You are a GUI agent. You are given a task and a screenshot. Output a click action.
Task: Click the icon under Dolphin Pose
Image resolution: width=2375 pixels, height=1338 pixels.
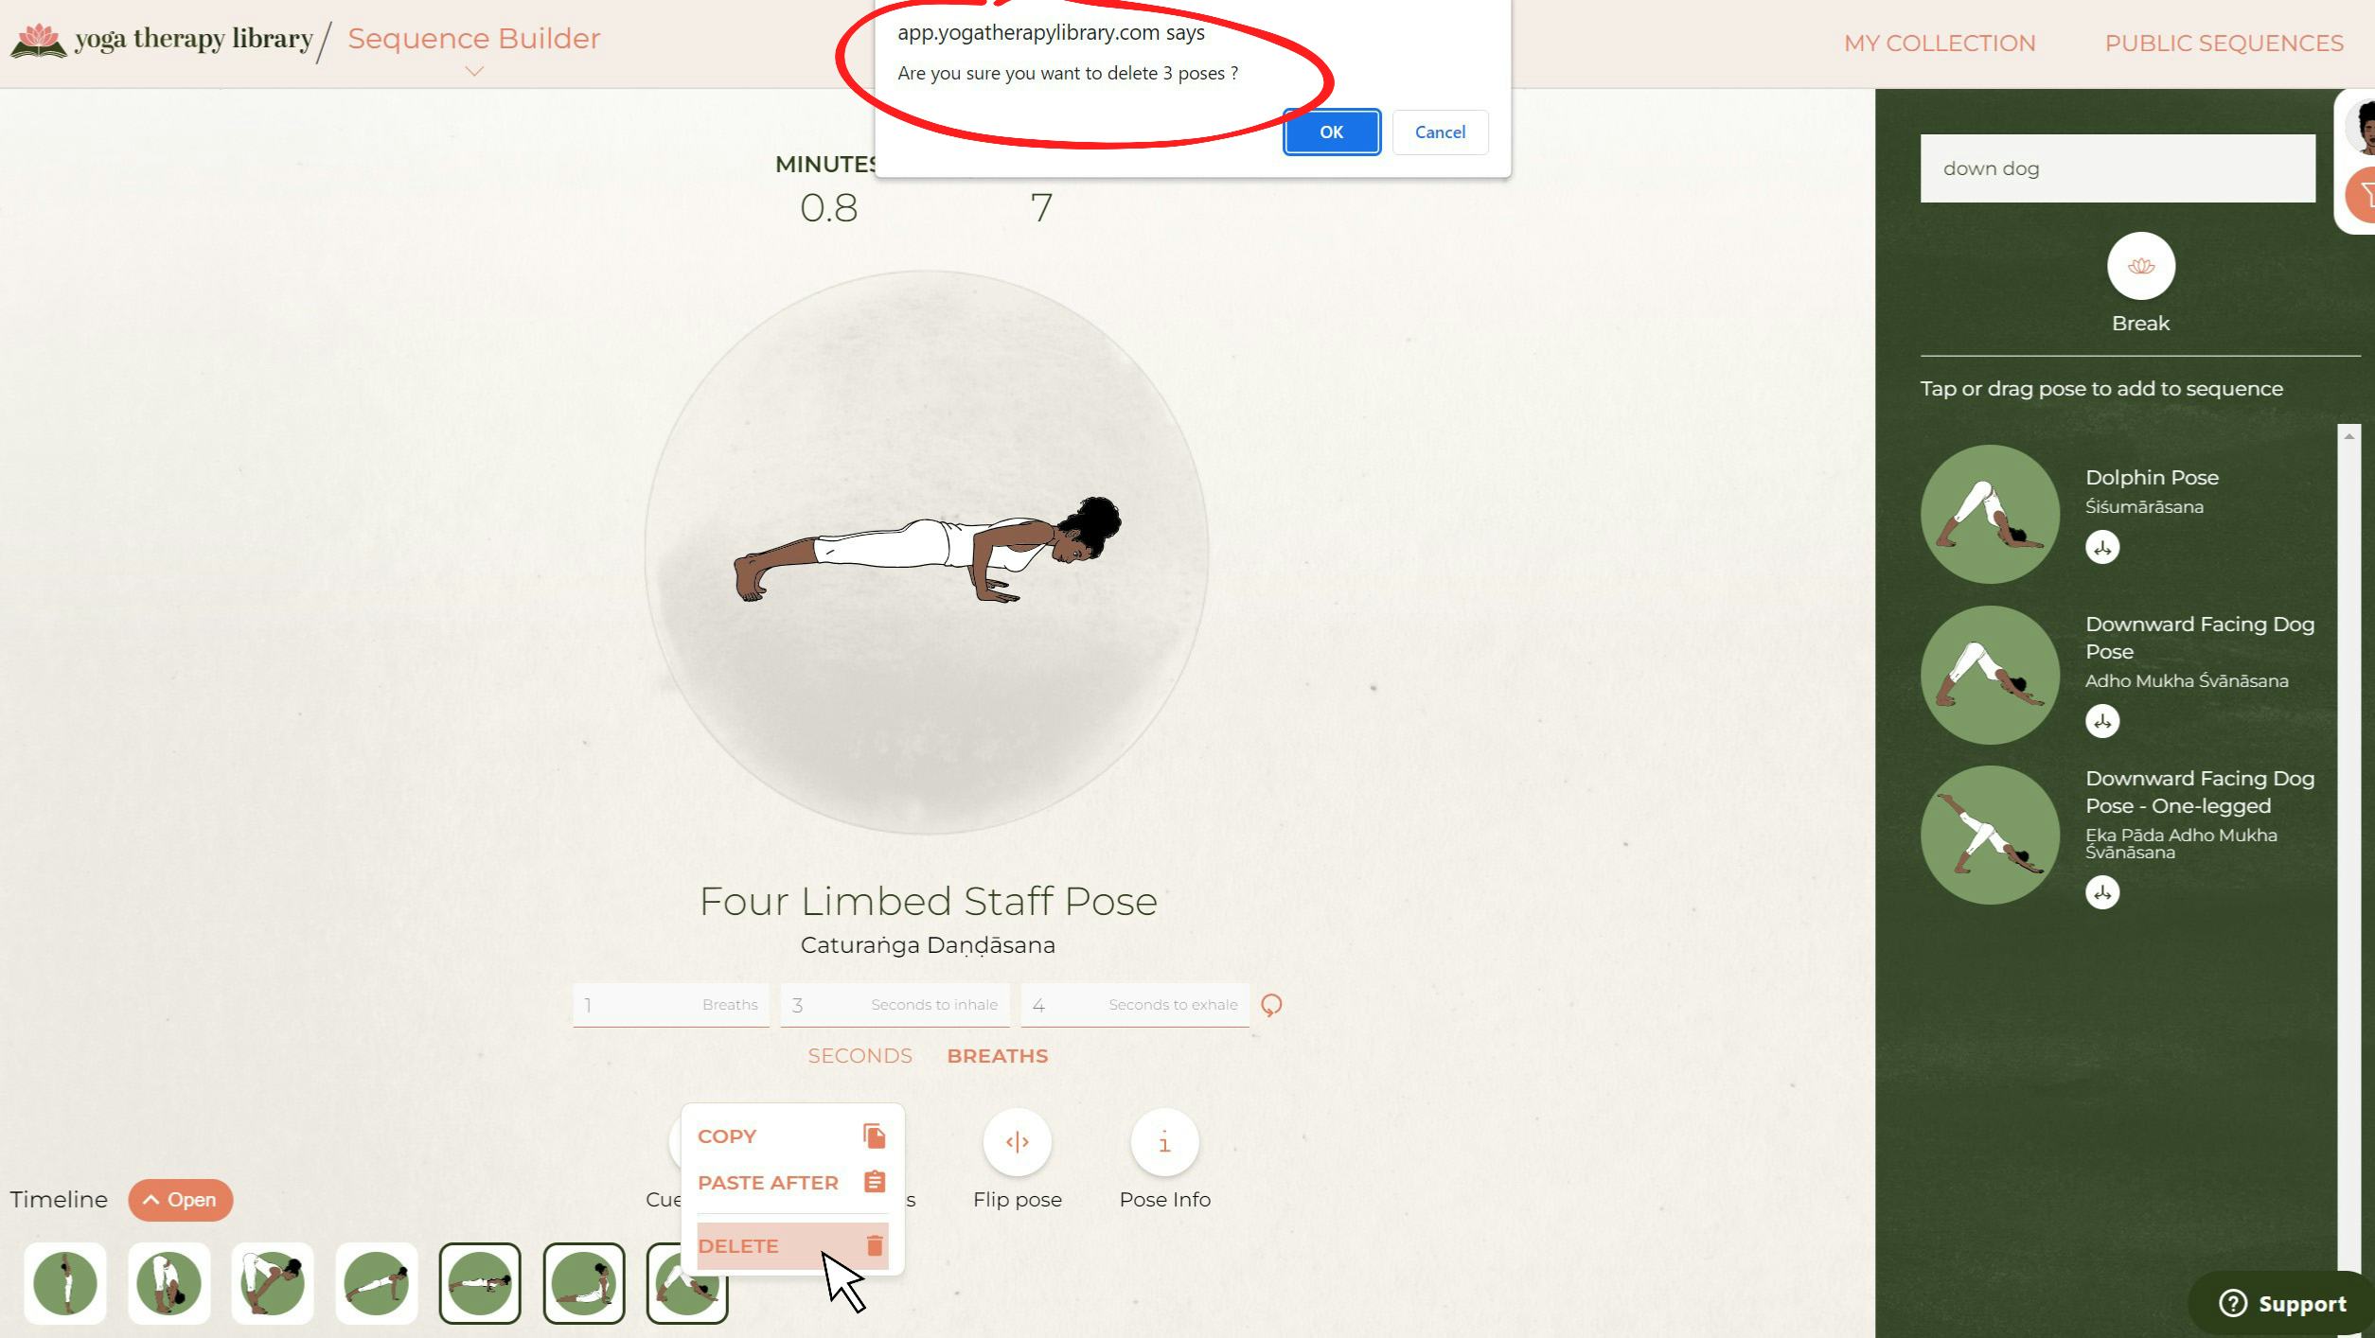[2101, 547]
